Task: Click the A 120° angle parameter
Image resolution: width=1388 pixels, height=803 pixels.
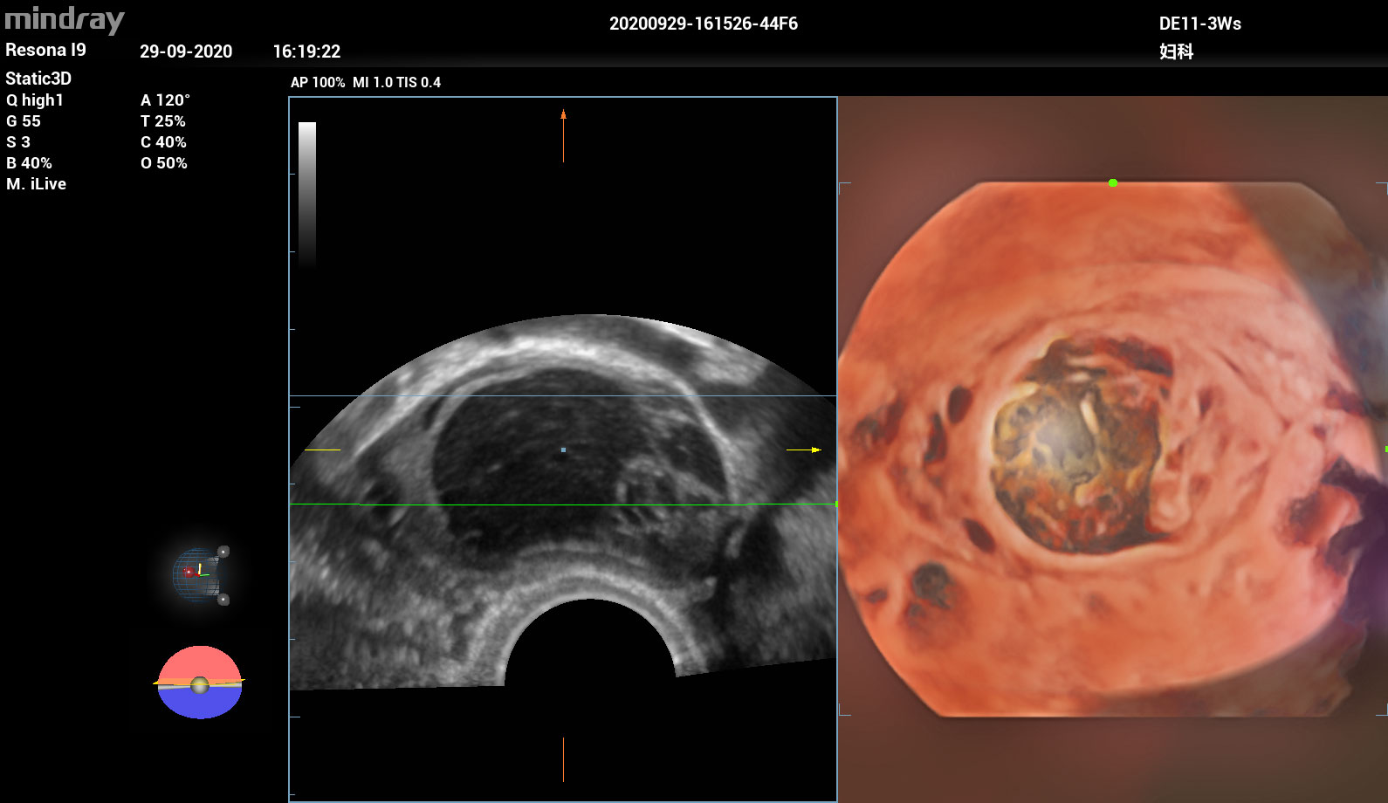Action: [165, 100]
